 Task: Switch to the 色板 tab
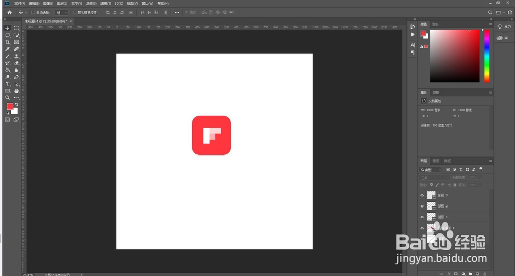tap(435, 24)
